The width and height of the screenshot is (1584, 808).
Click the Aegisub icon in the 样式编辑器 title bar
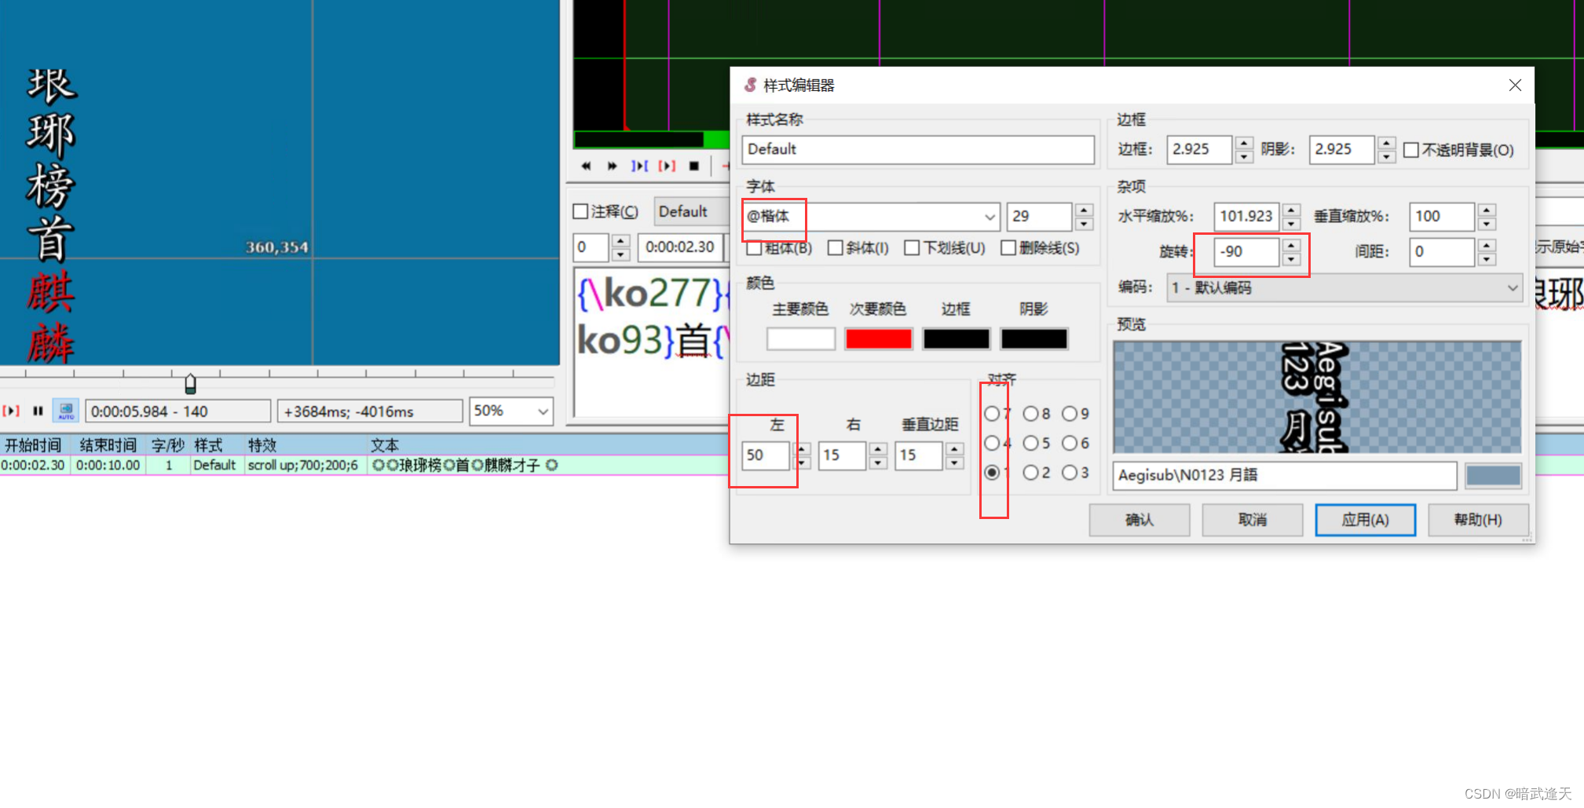(x=750, y=86)
